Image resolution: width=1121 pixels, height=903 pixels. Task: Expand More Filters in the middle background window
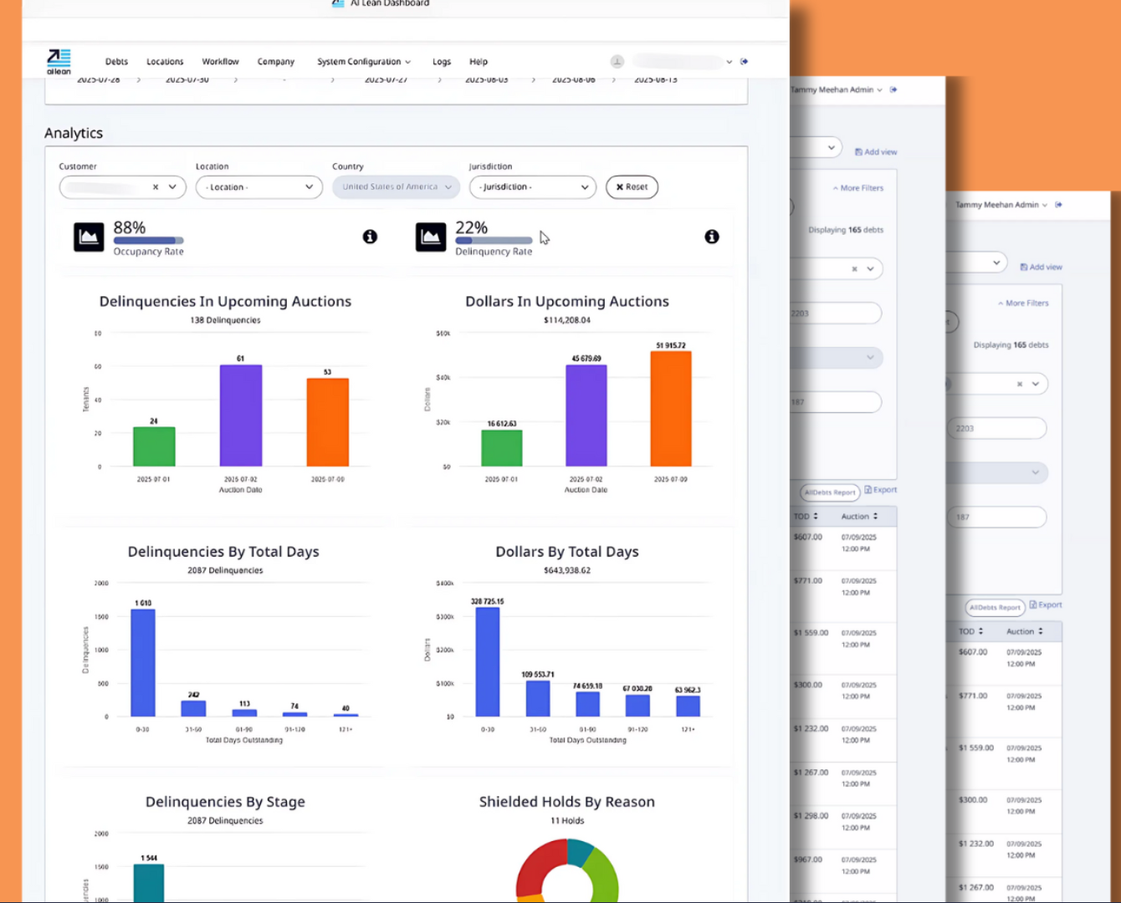[x=858, y=188]
